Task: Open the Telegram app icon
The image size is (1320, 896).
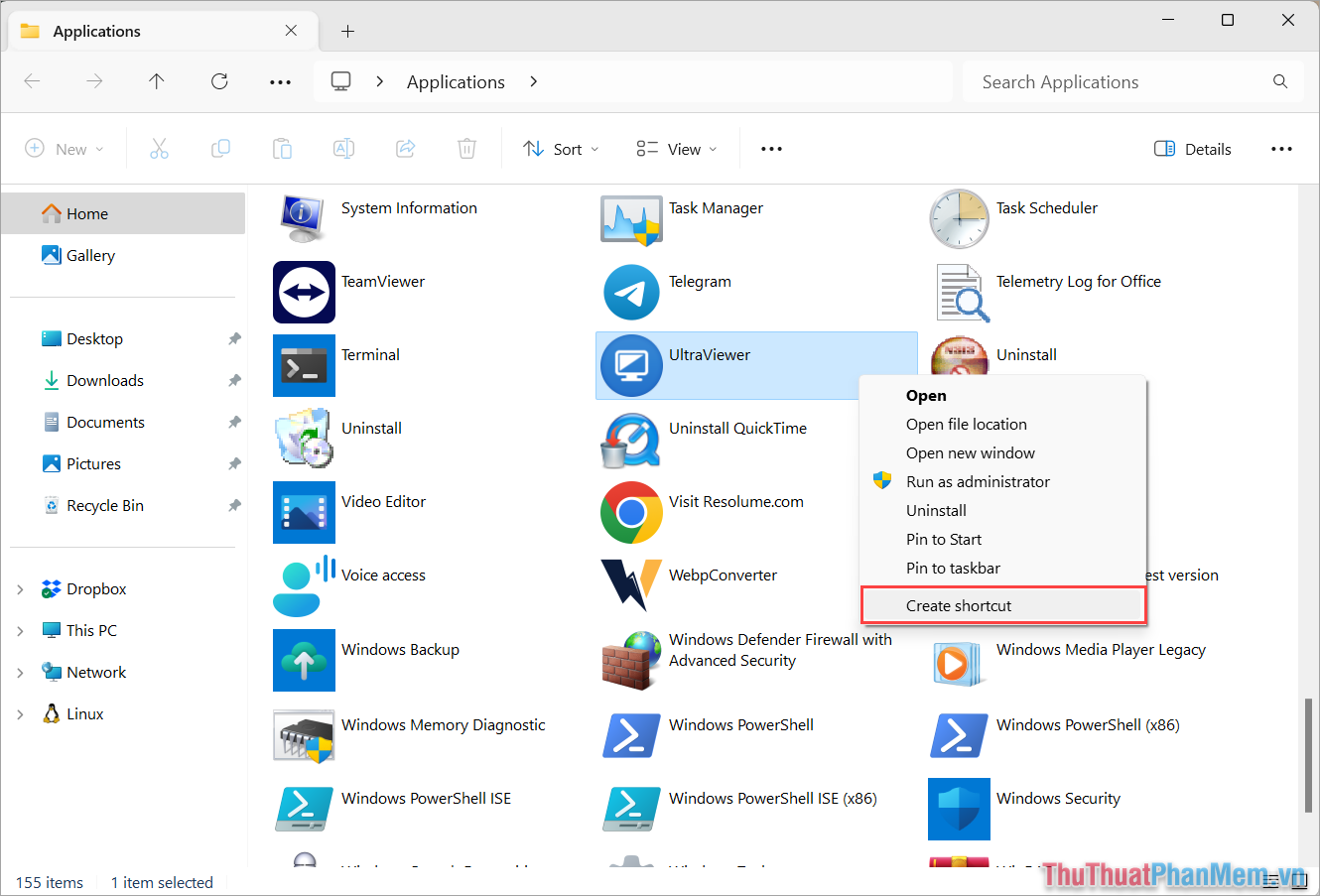Action: pos(631,292)
